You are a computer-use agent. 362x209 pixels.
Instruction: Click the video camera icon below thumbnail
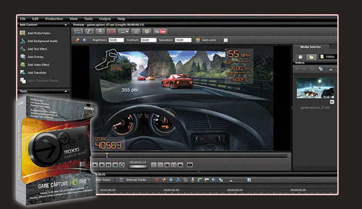click(332, 102)
